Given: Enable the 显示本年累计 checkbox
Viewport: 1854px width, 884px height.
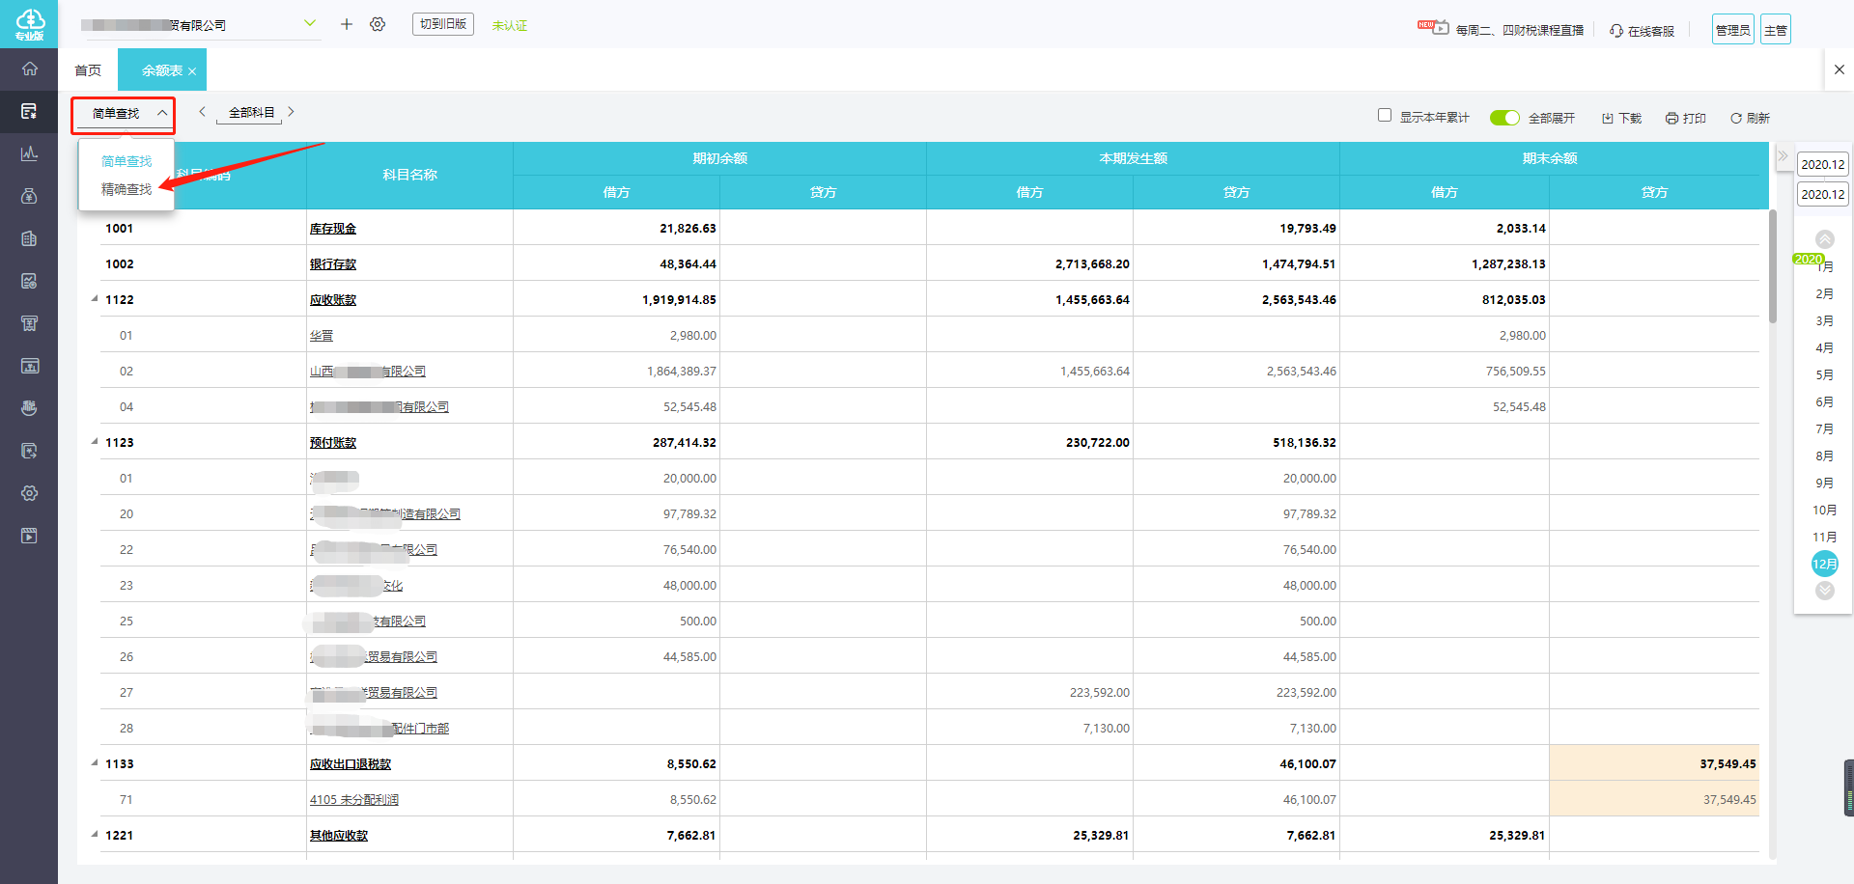Looking at the screenshot, I should [x=1385, y=115].
